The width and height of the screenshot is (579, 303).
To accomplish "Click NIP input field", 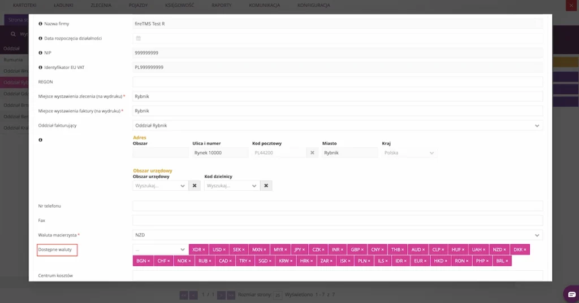I will coord(338,52).
